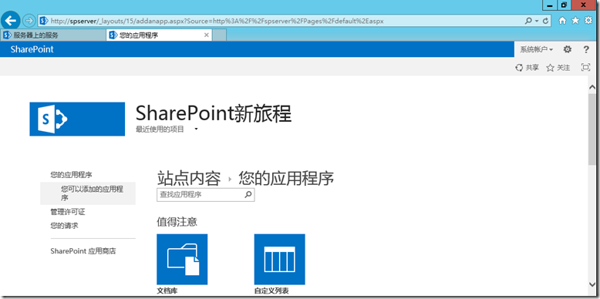Click the 共享 share button

527,68
